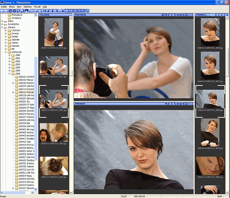
Task: Switch to Pinwall page 4
Action: 221,15
